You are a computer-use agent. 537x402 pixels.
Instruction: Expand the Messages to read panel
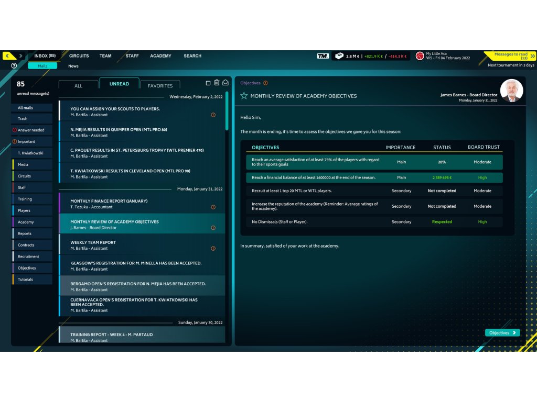pyautogui.click(x=532, y=56)
